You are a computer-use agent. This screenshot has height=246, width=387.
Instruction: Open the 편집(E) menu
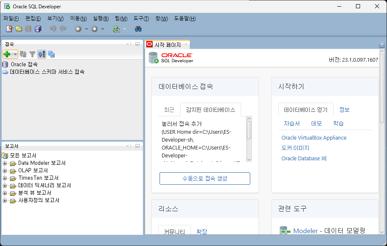coord(33,19)
